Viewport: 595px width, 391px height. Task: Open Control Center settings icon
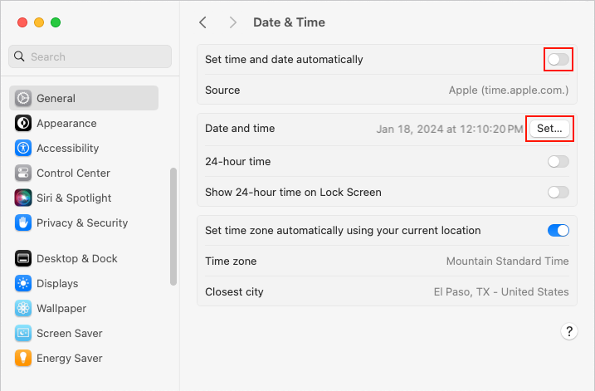[x=23, y=173]
